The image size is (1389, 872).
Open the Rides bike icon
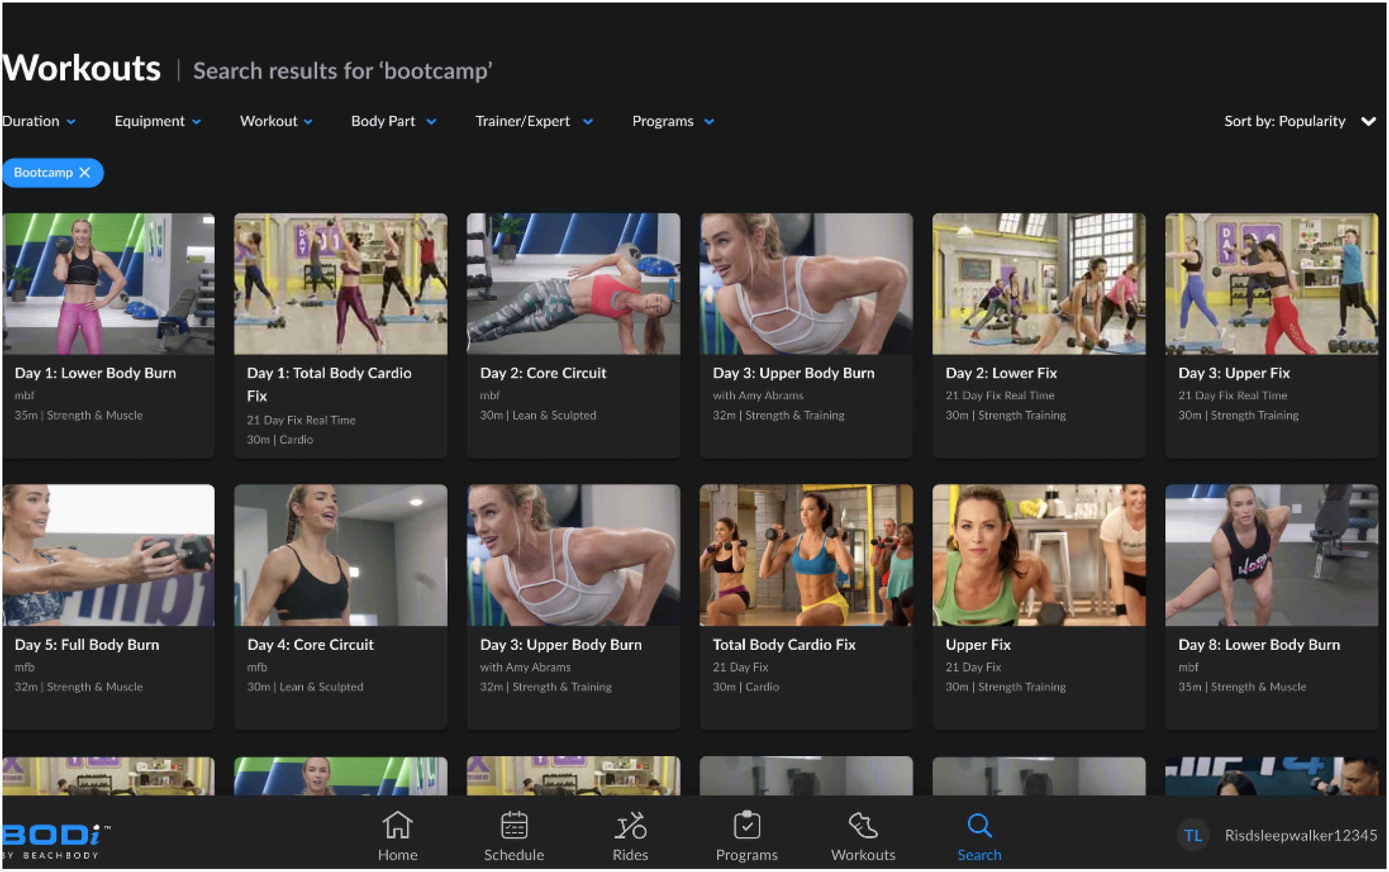[630, 825]
